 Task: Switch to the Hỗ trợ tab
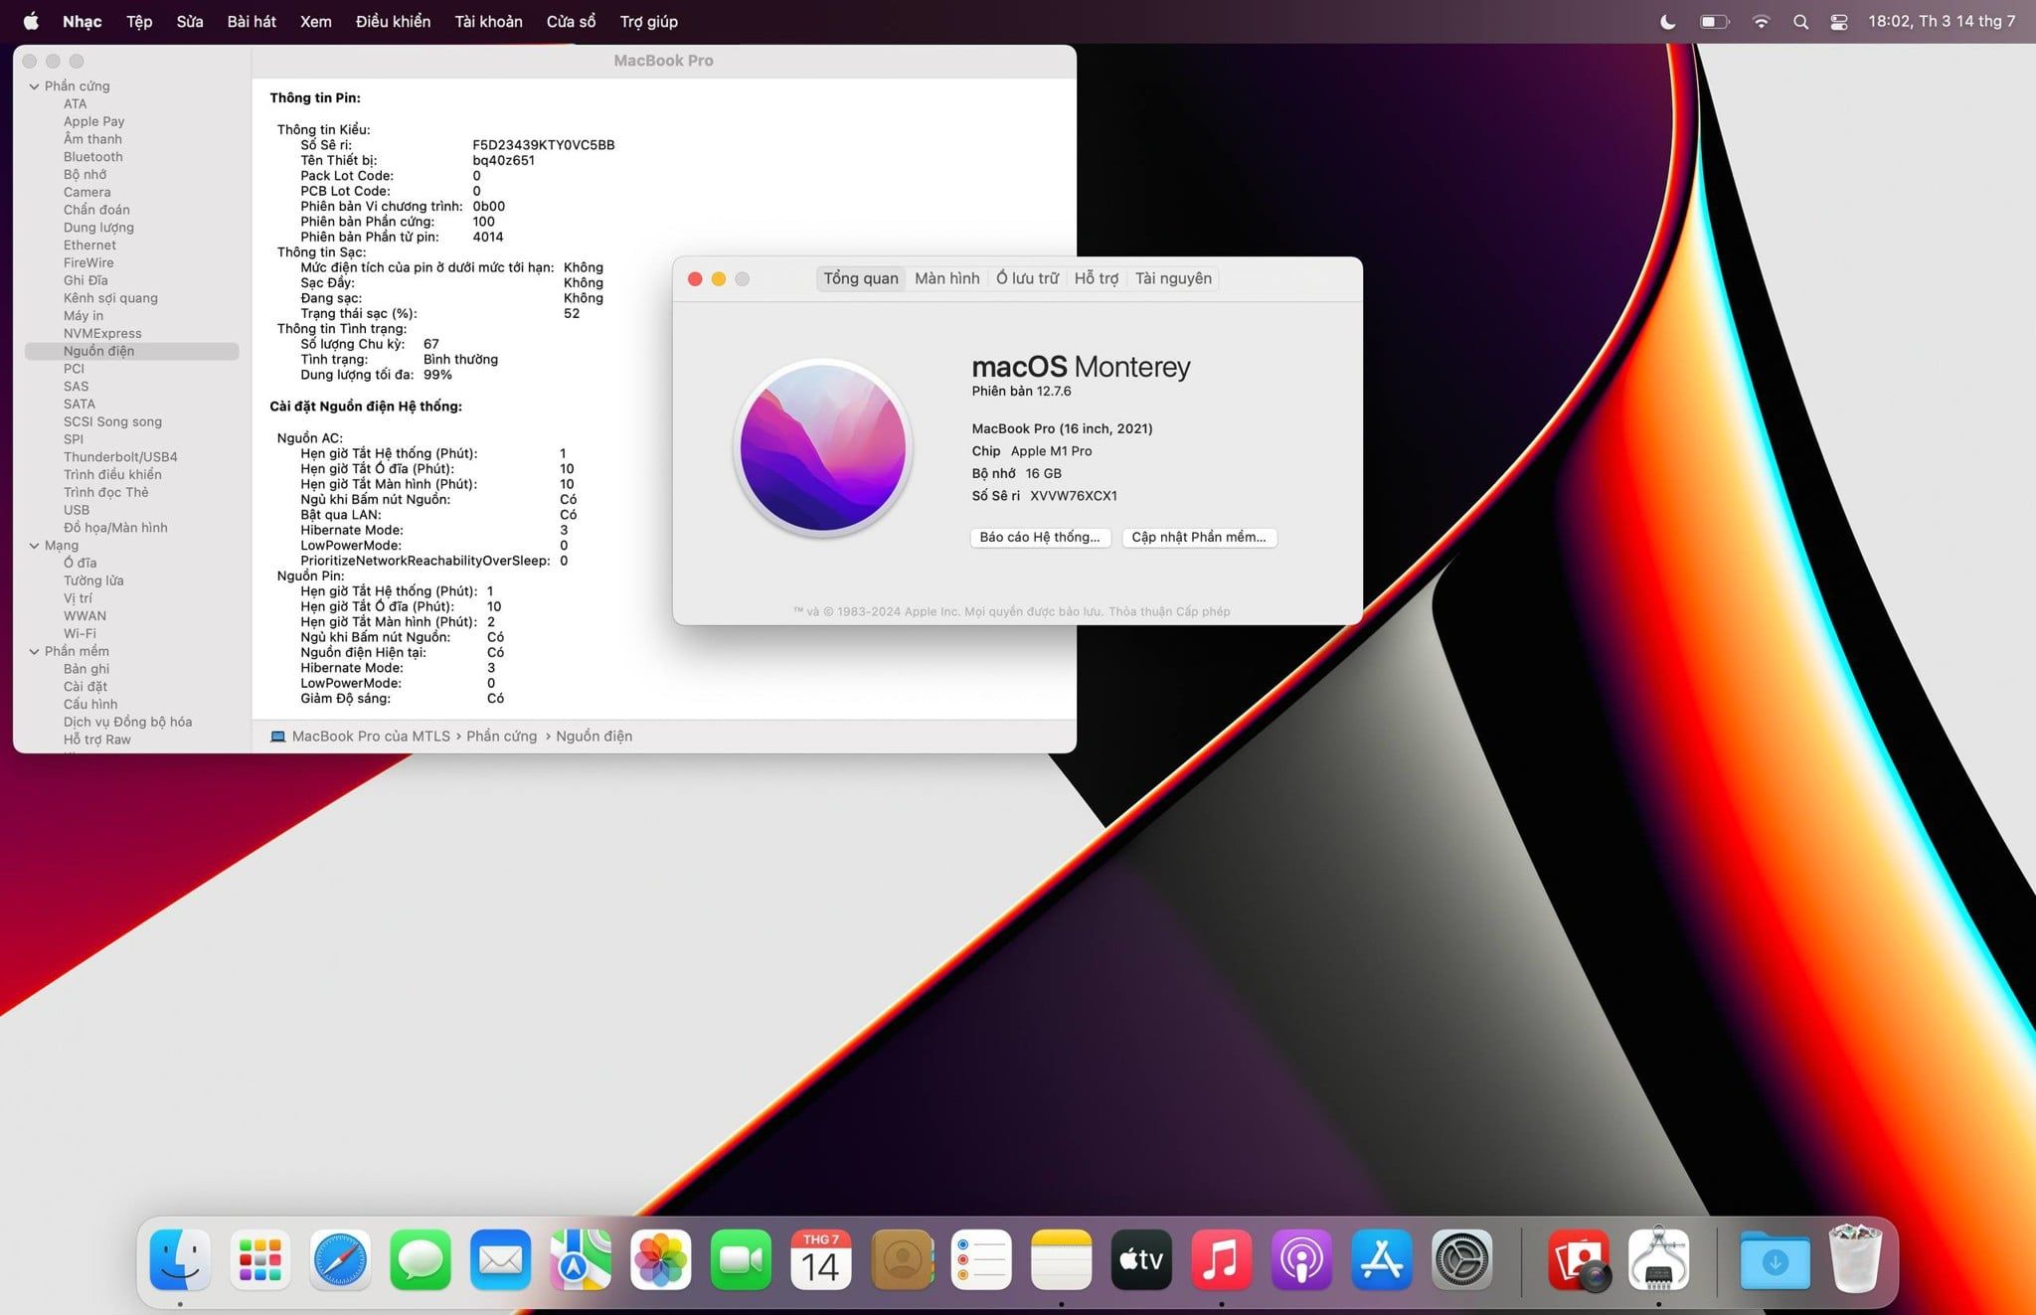click(x=1096, y=278)
